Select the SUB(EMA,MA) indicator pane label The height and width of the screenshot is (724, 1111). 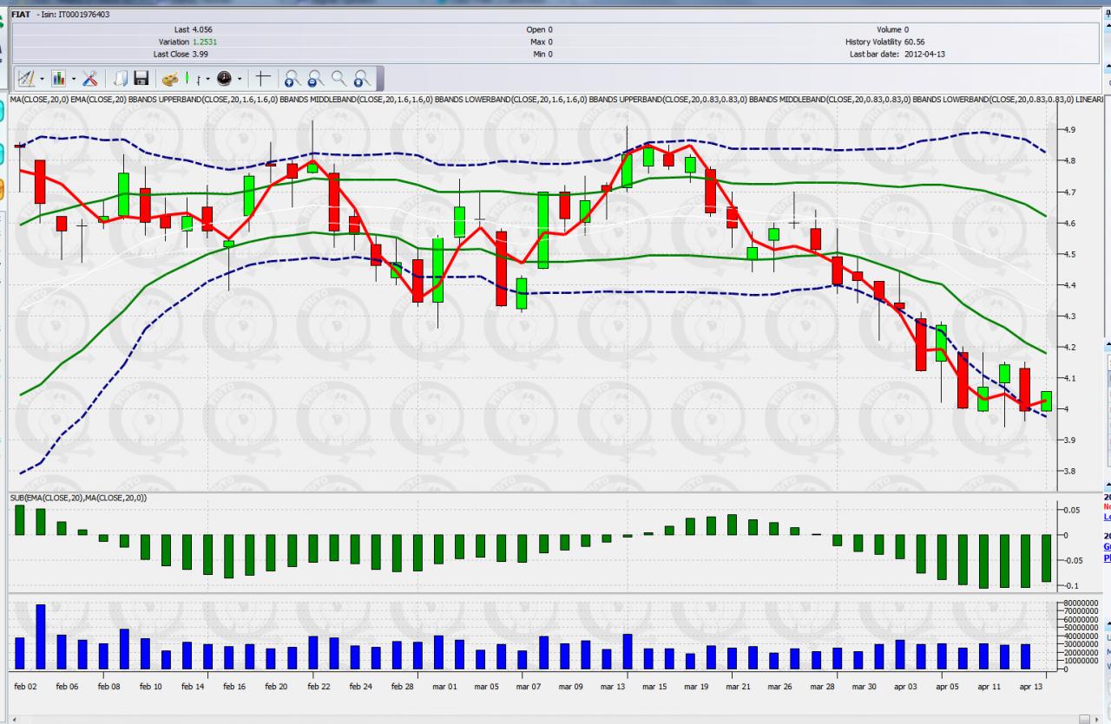click(x=80, y=499)
